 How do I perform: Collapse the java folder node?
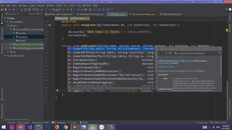pos(8,26)
